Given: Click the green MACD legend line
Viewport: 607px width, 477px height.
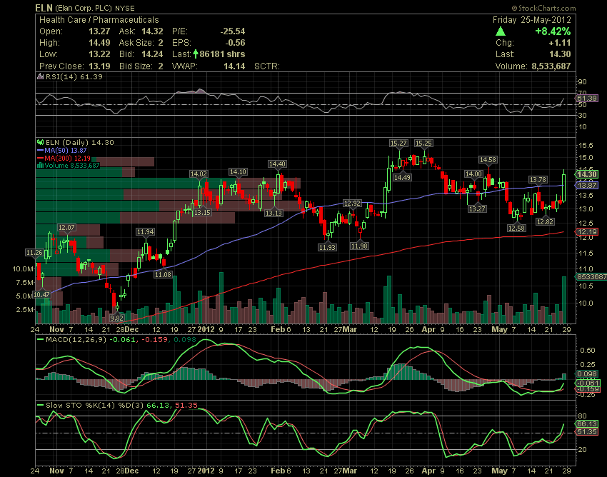Looking at the screenshot, I should (x=40, y=340).
